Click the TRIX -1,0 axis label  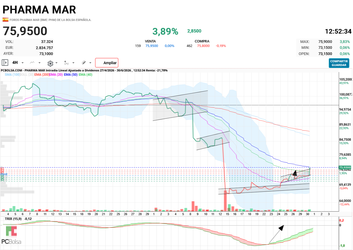pos(342,246)
